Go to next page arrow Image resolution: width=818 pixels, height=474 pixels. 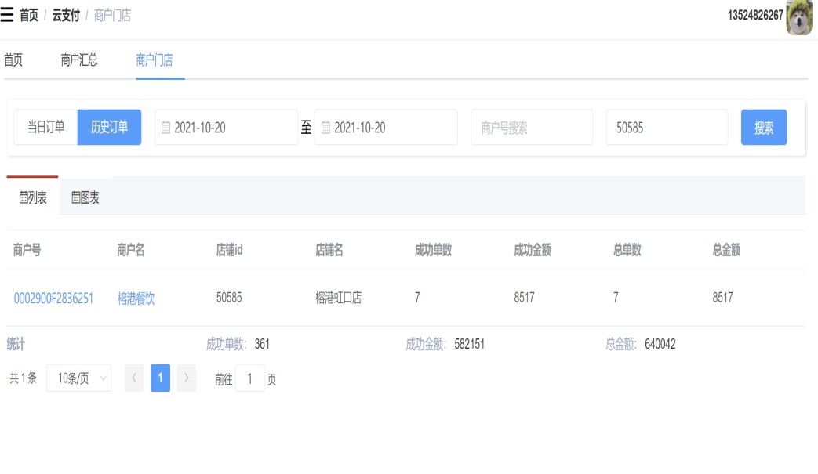(186, 378)
